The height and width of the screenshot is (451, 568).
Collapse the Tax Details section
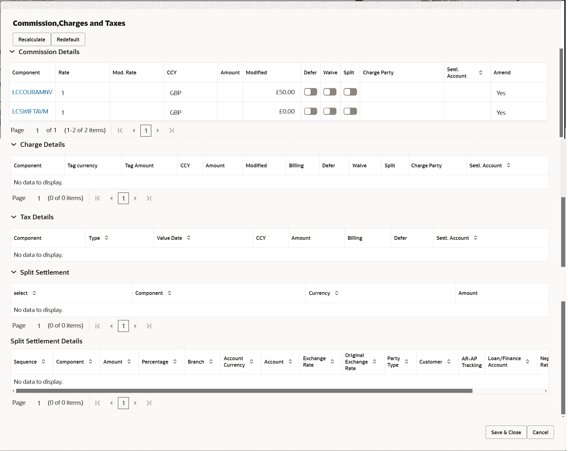pos(14,217)
